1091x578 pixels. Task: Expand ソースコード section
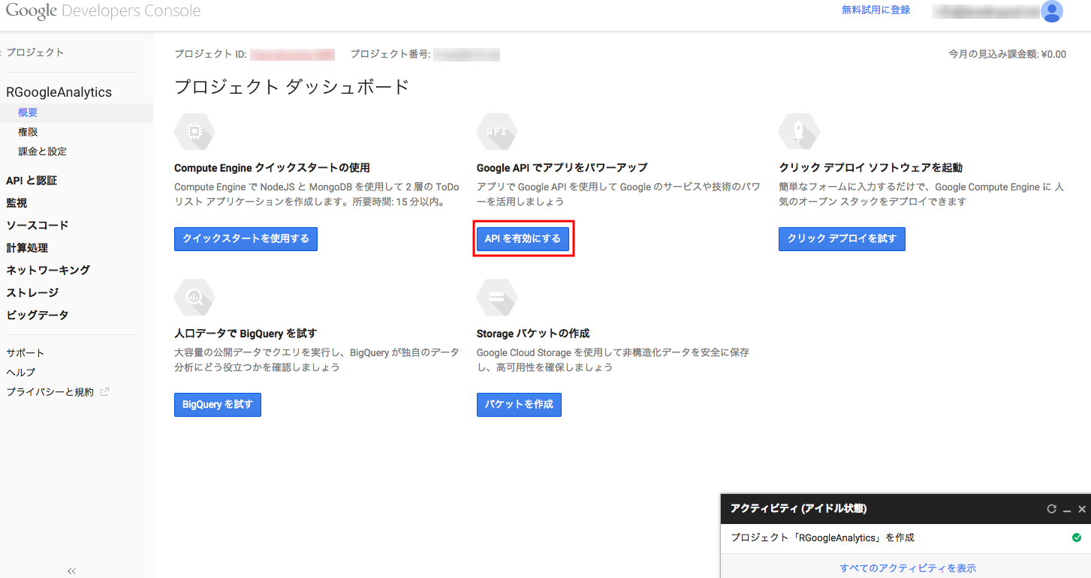point(37,226)
